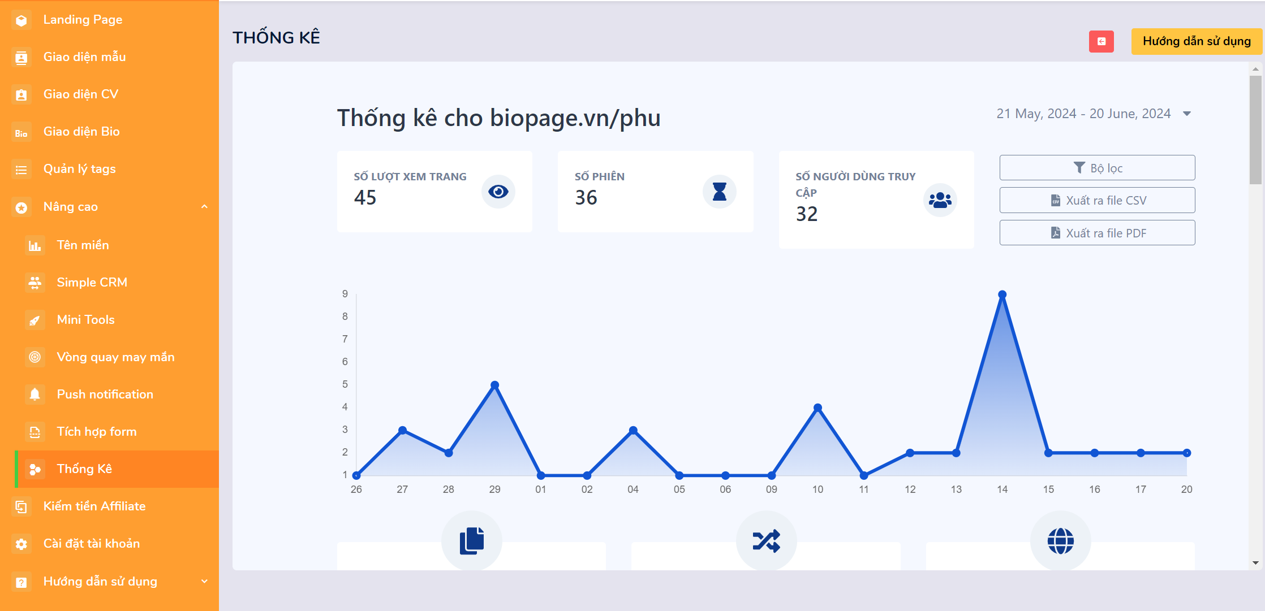Collapse the Nâng cao section
The image size is (1265, 611).
pos(204,207)
